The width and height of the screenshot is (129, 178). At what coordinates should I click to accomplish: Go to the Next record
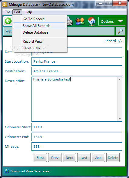click(69, 157)
